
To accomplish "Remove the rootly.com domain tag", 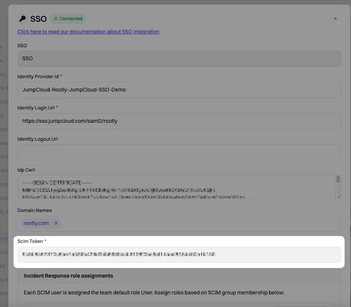I will click(x=56, y=223).
